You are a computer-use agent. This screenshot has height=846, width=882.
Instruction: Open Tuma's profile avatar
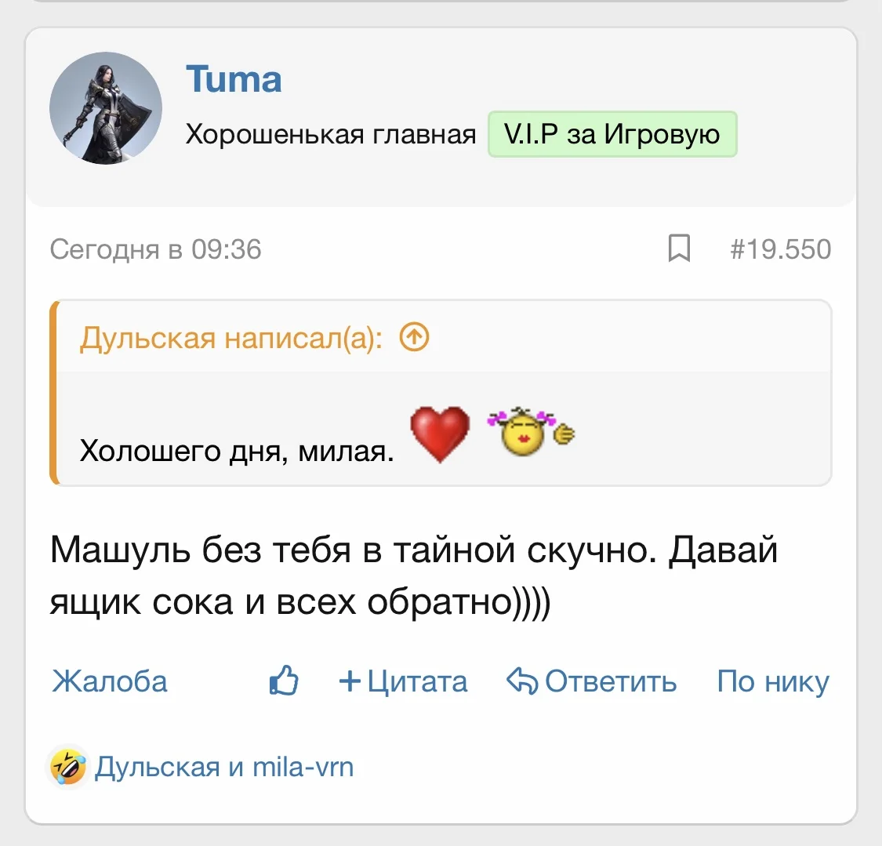coord(106,108)
